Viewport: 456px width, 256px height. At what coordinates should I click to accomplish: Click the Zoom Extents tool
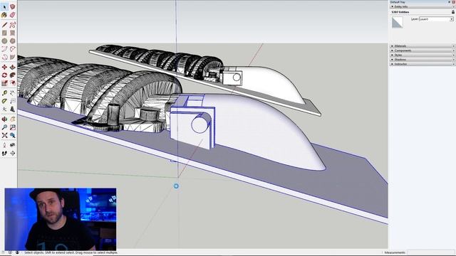tap(4, 135)
